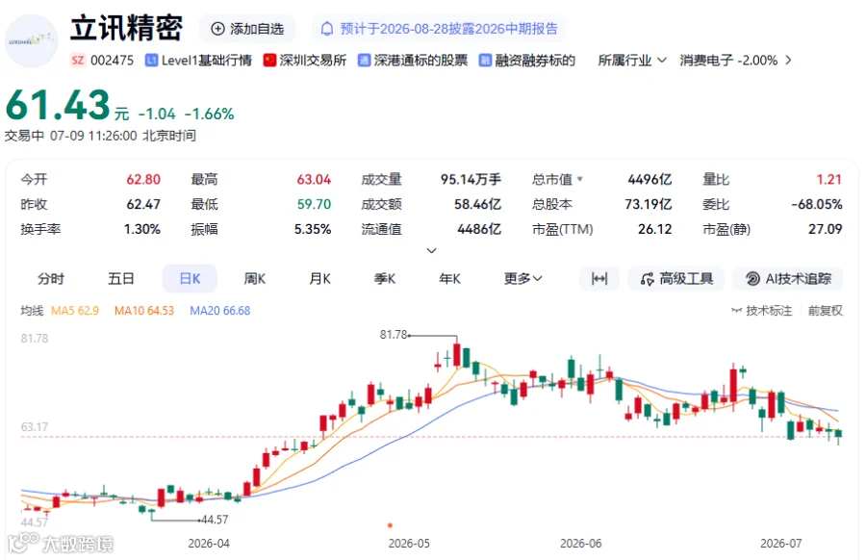The image size is (866, 560).
Task: Click the 市盈(TTM) 26.12 value
Action: click(x=654, y=229)
